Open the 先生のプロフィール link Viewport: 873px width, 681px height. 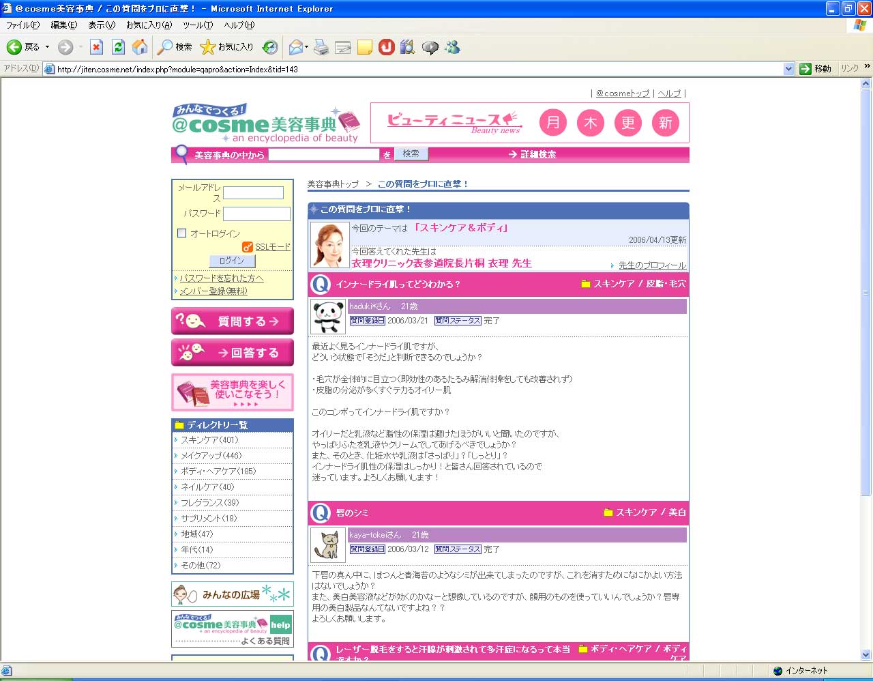click(x=652, y=265)
